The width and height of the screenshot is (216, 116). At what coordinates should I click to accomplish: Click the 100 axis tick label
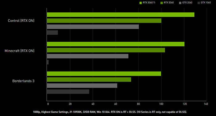click(x=161, y=104)
